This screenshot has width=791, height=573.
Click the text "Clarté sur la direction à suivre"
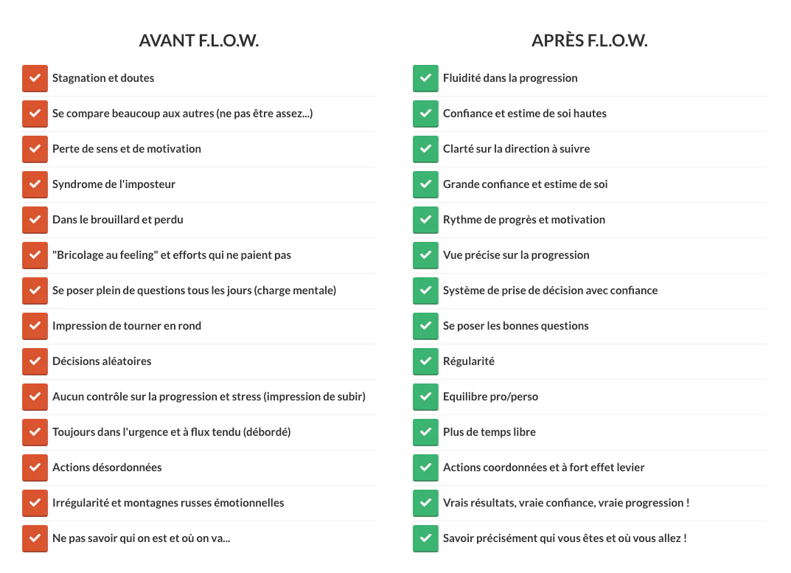(516, 149)
